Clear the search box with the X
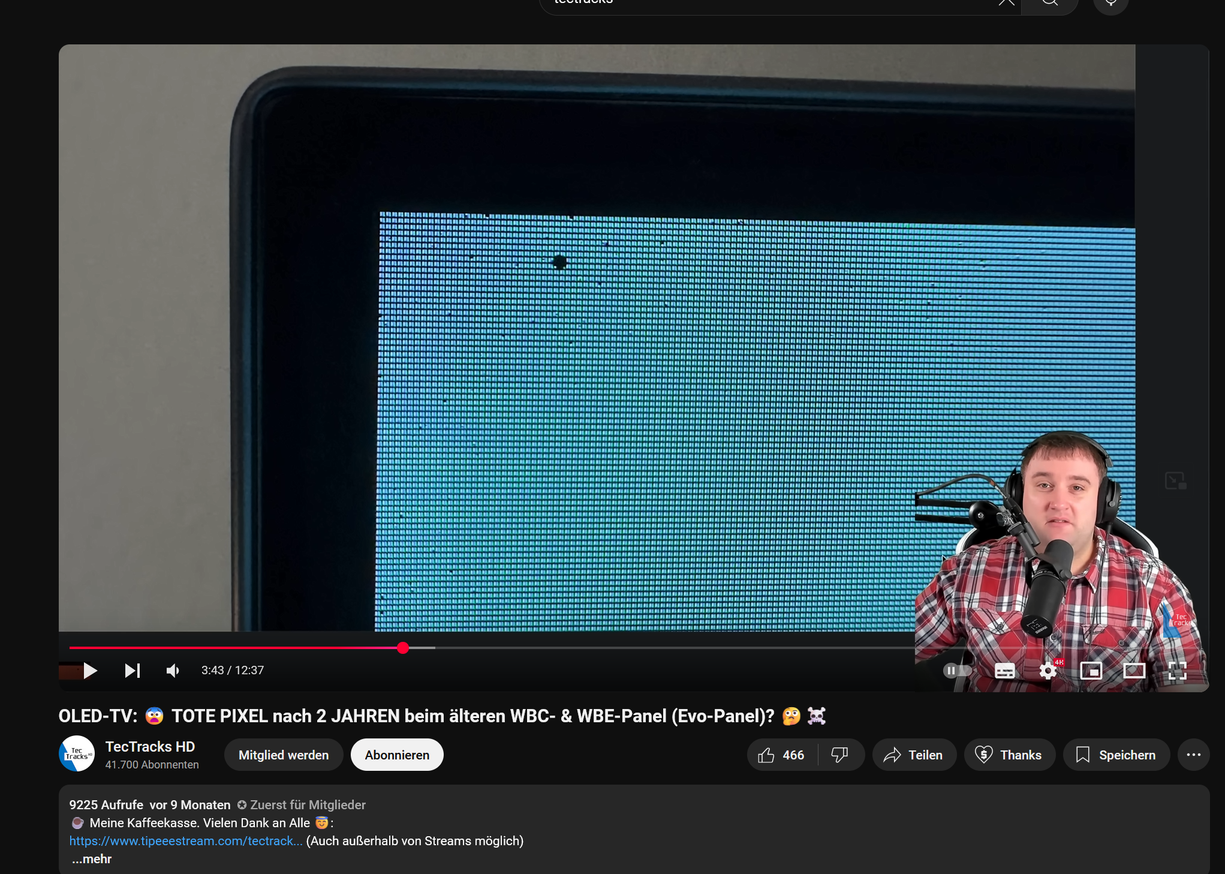1225x874 pixels. pos(1006,2)
